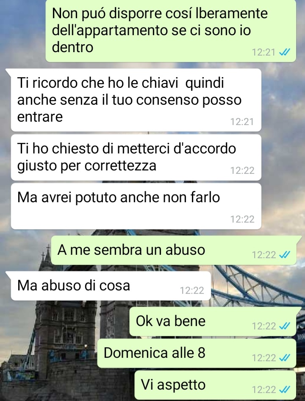This screenshot has width=305, height=401.
Task: Tap blue double-check on "A me sembra un abuso"
Action: pos(285,255)
